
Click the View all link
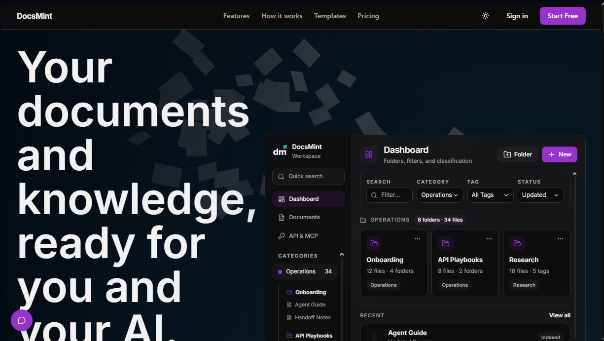(560, 315)
